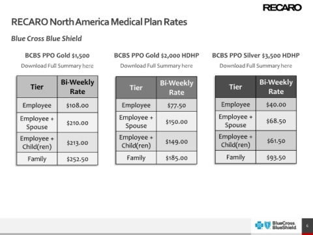Click the $40.00 Employee rate cell
Image resolution: width=313 pixels, height=235 pixels.
[276, 104]
